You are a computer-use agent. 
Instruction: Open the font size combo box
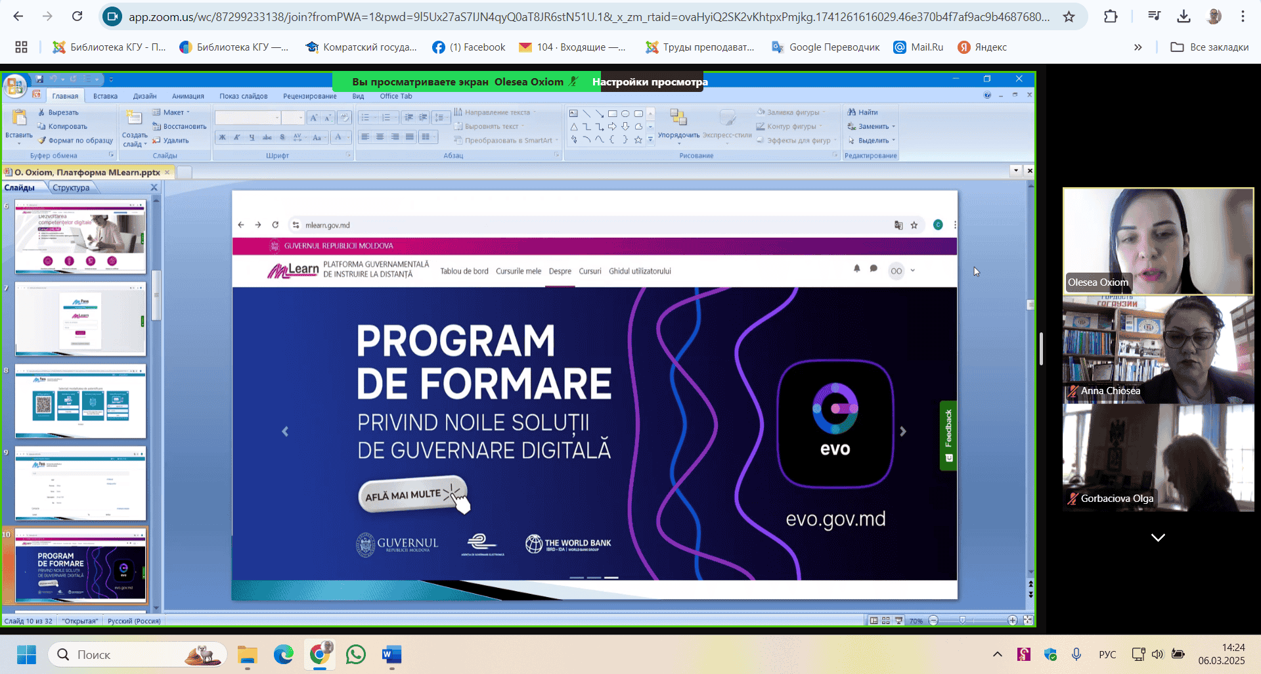[x=293, y=118]
